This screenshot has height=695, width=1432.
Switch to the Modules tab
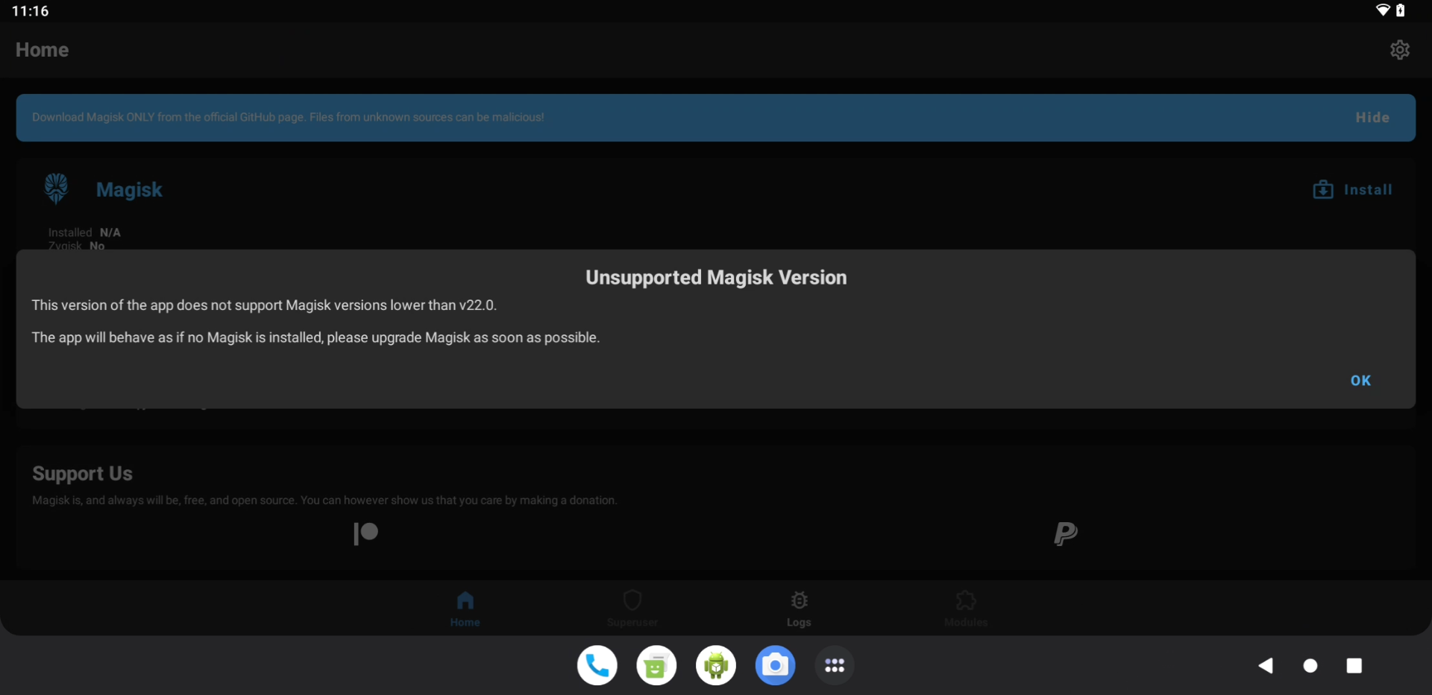(x=965, y=608)
